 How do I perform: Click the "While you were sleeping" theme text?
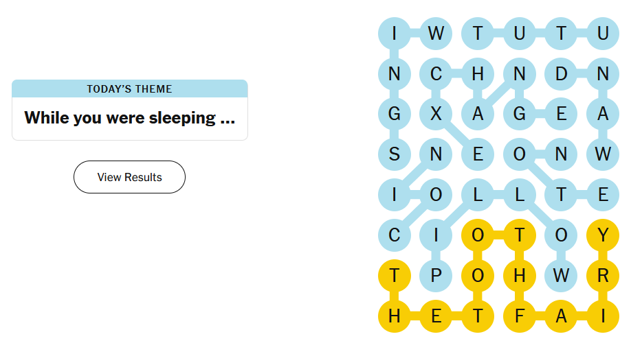tap(129, 118)
